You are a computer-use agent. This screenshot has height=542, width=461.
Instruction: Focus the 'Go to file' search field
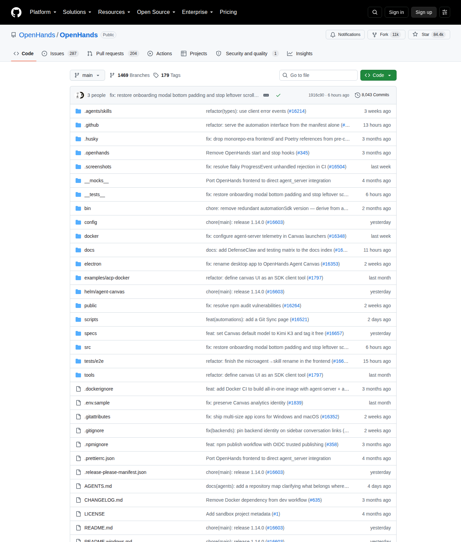(x=318, y=75)
